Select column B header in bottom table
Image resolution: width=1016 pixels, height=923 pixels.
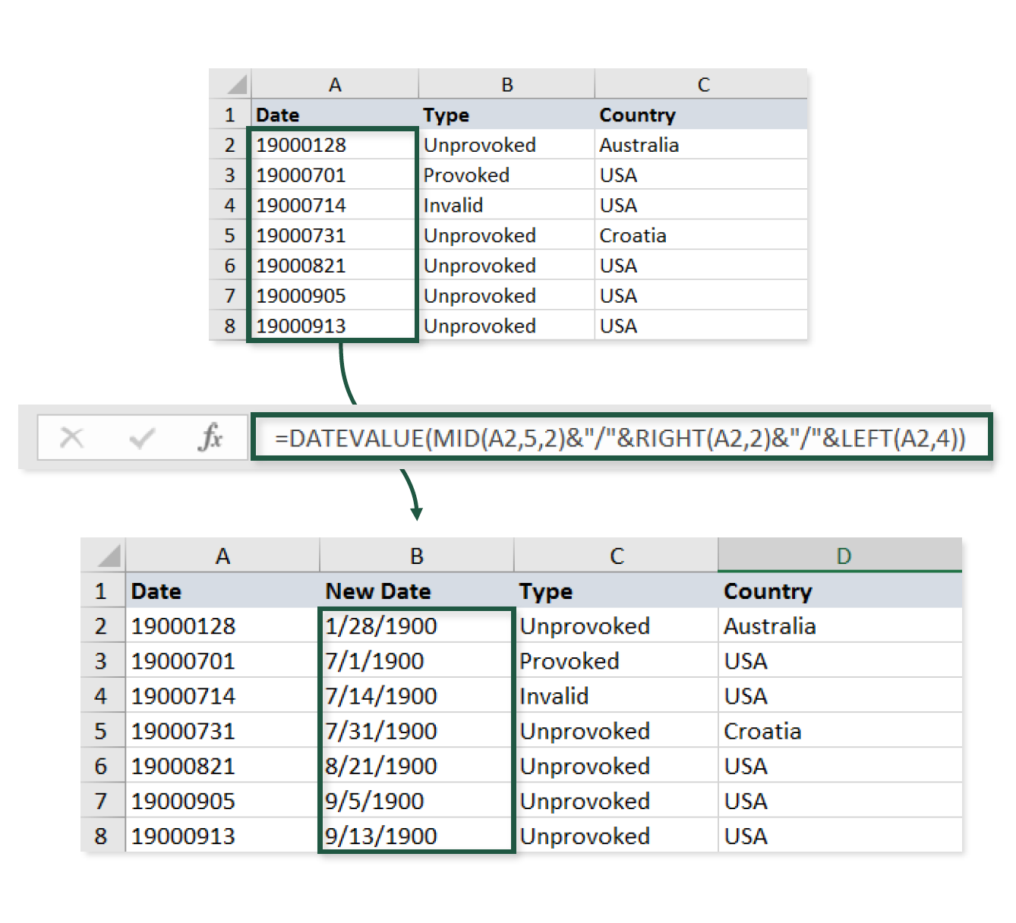[416, 556]
